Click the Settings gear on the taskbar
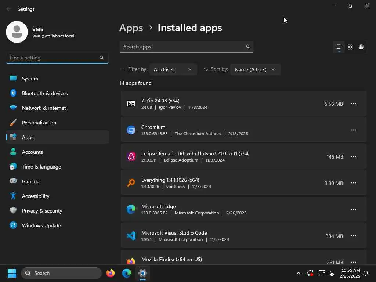The height and width of the screenshot is (282, 376). coord(143,273)
